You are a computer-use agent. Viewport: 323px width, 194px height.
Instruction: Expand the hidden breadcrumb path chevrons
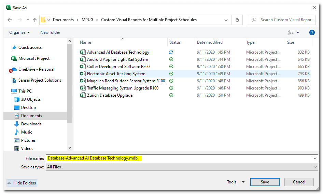point(49,20)
